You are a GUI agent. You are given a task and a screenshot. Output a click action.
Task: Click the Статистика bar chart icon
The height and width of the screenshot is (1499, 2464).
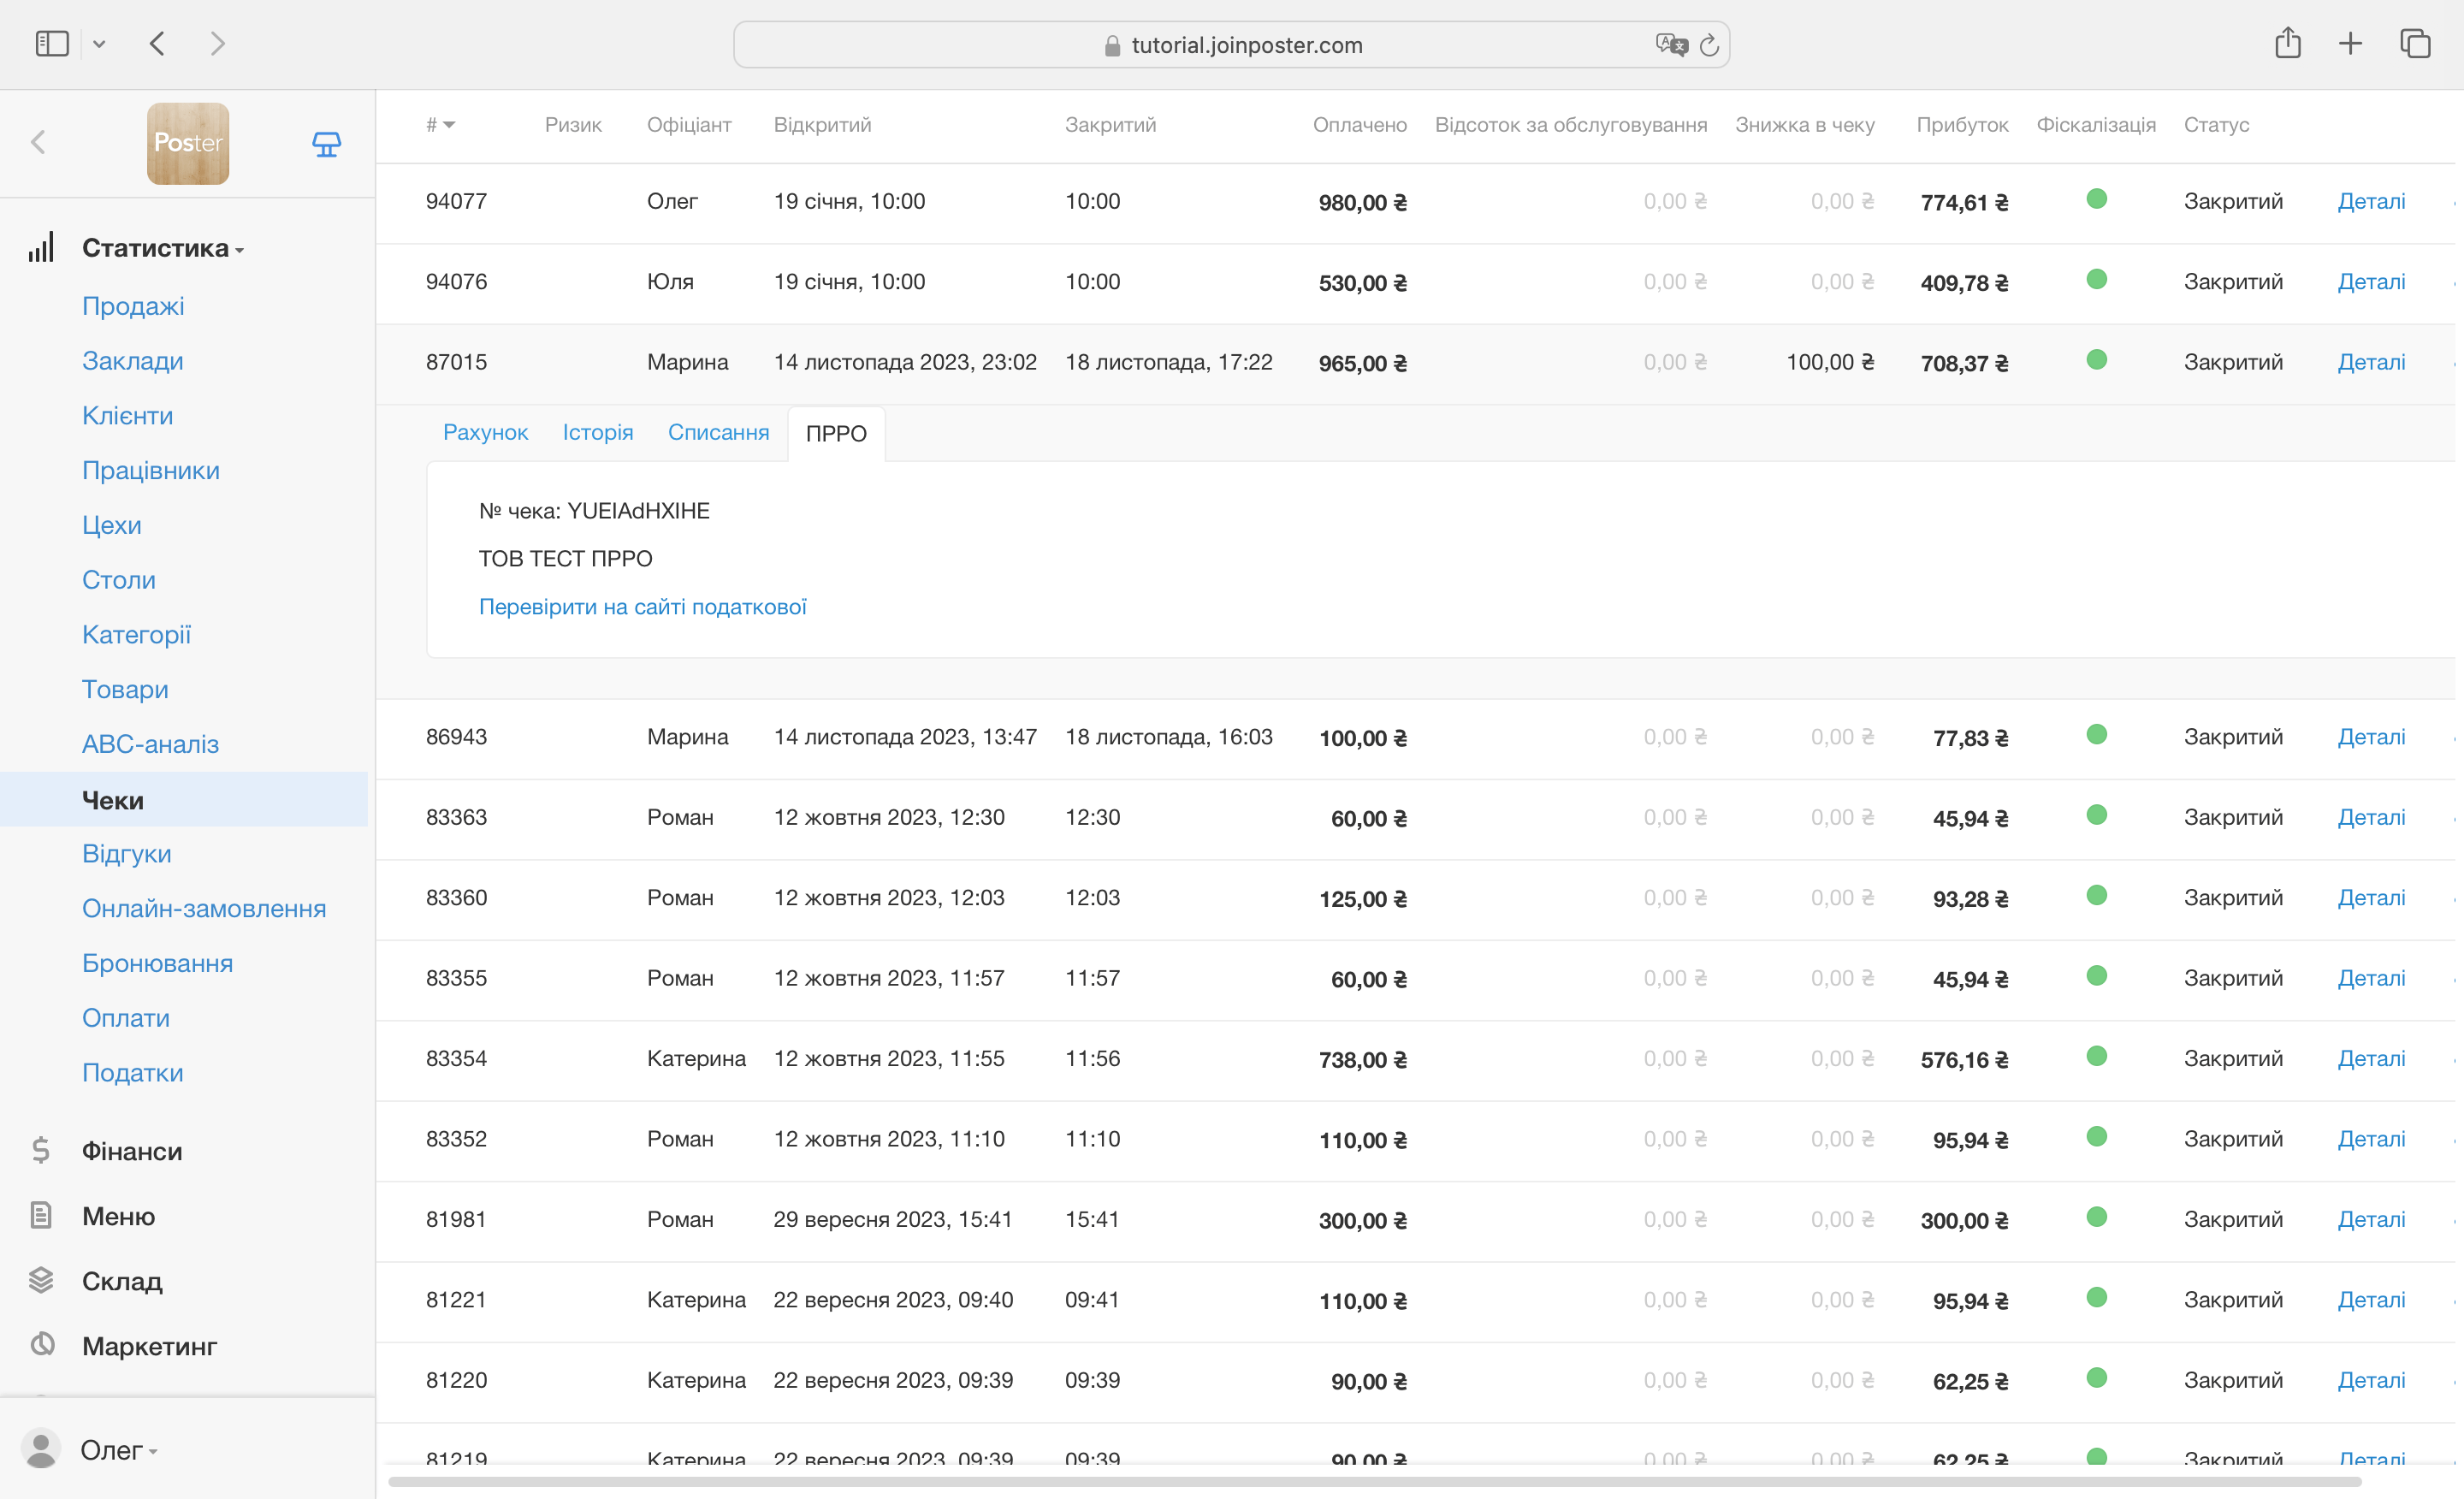click(41, 247)
